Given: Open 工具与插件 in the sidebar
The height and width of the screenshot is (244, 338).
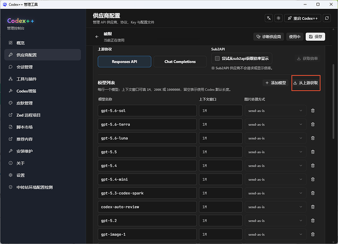Looking at the screenshot, I should tap(43, 79).
